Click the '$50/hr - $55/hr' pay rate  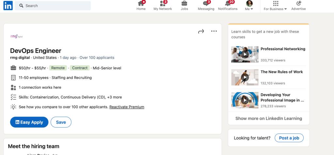point(32,68)
